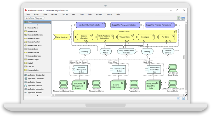Select the Maintain CRM Data Centrally requirement
The image size is (211, 116).
(90, 25)
